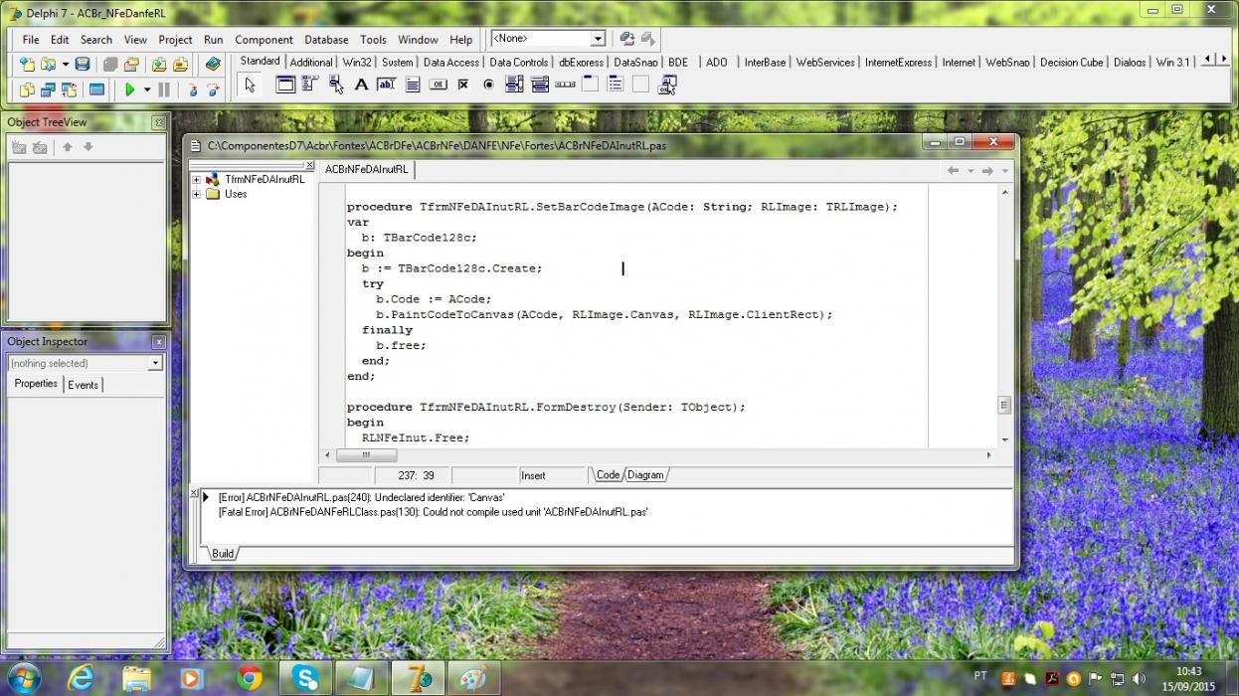
Task: Expand the Uses tree node
Action: click(196, 195)
